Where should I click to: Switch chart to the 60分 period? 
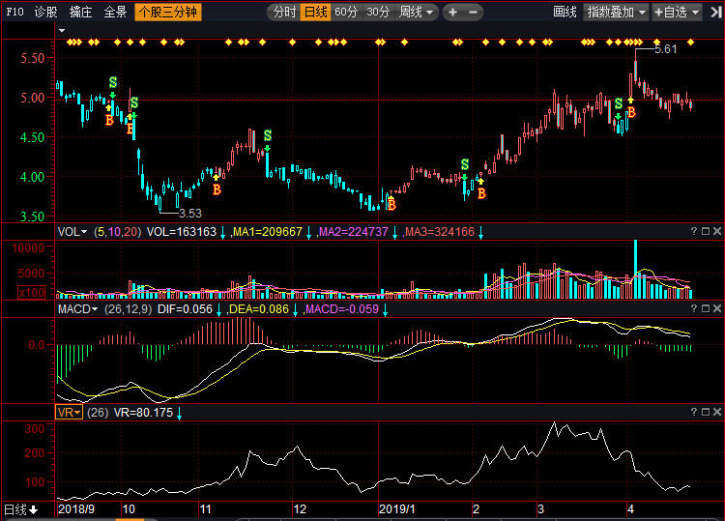pos(346,12)
